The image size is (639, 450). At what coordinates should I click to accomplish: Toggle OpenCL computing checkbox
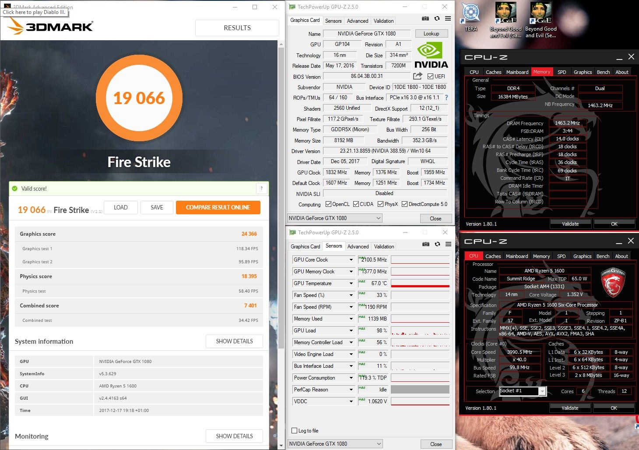click(x=329, y=204)
